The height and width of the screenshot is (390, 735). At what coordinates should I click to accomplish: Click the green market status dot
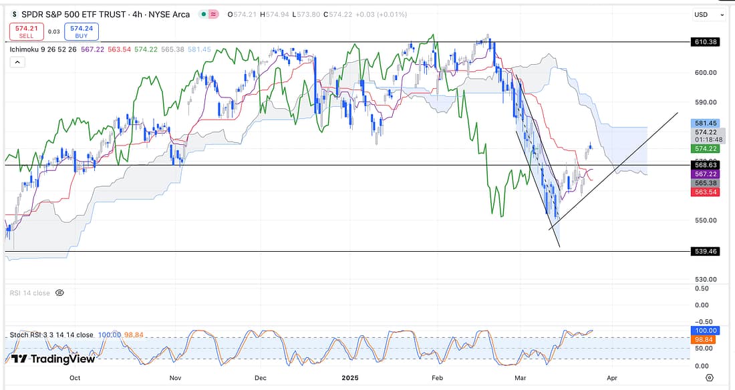tap(202, 14)
